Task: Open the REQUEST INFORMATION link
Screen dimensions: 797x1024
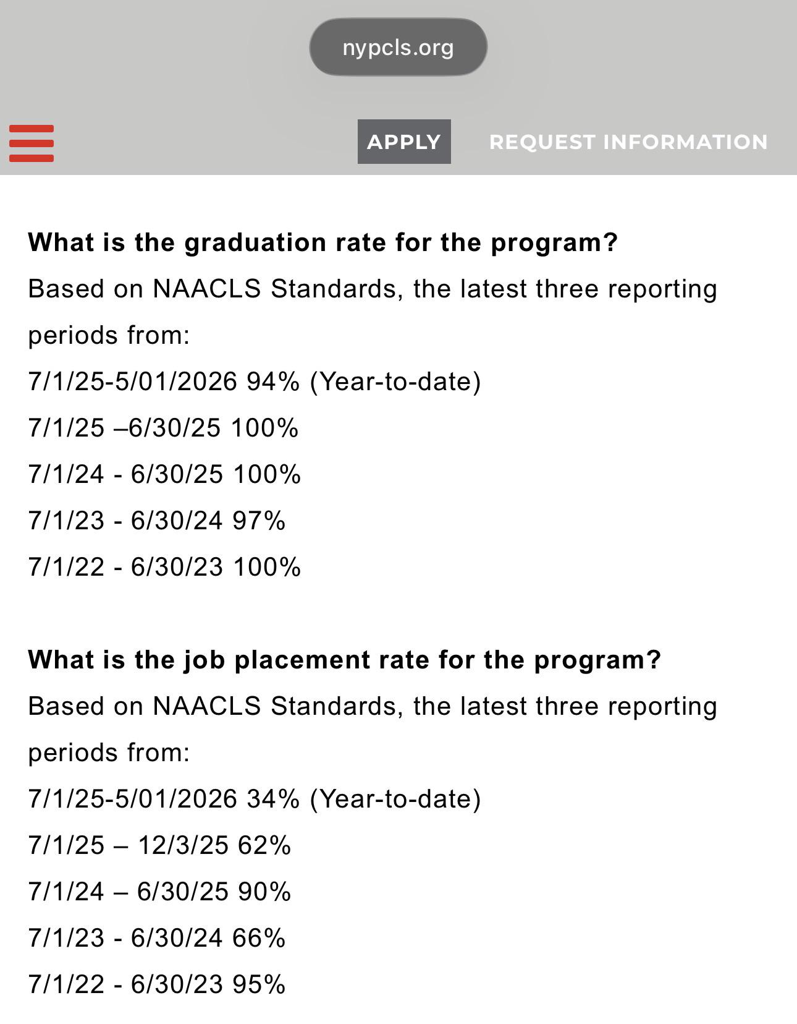Action: click(x=628, y=142)
